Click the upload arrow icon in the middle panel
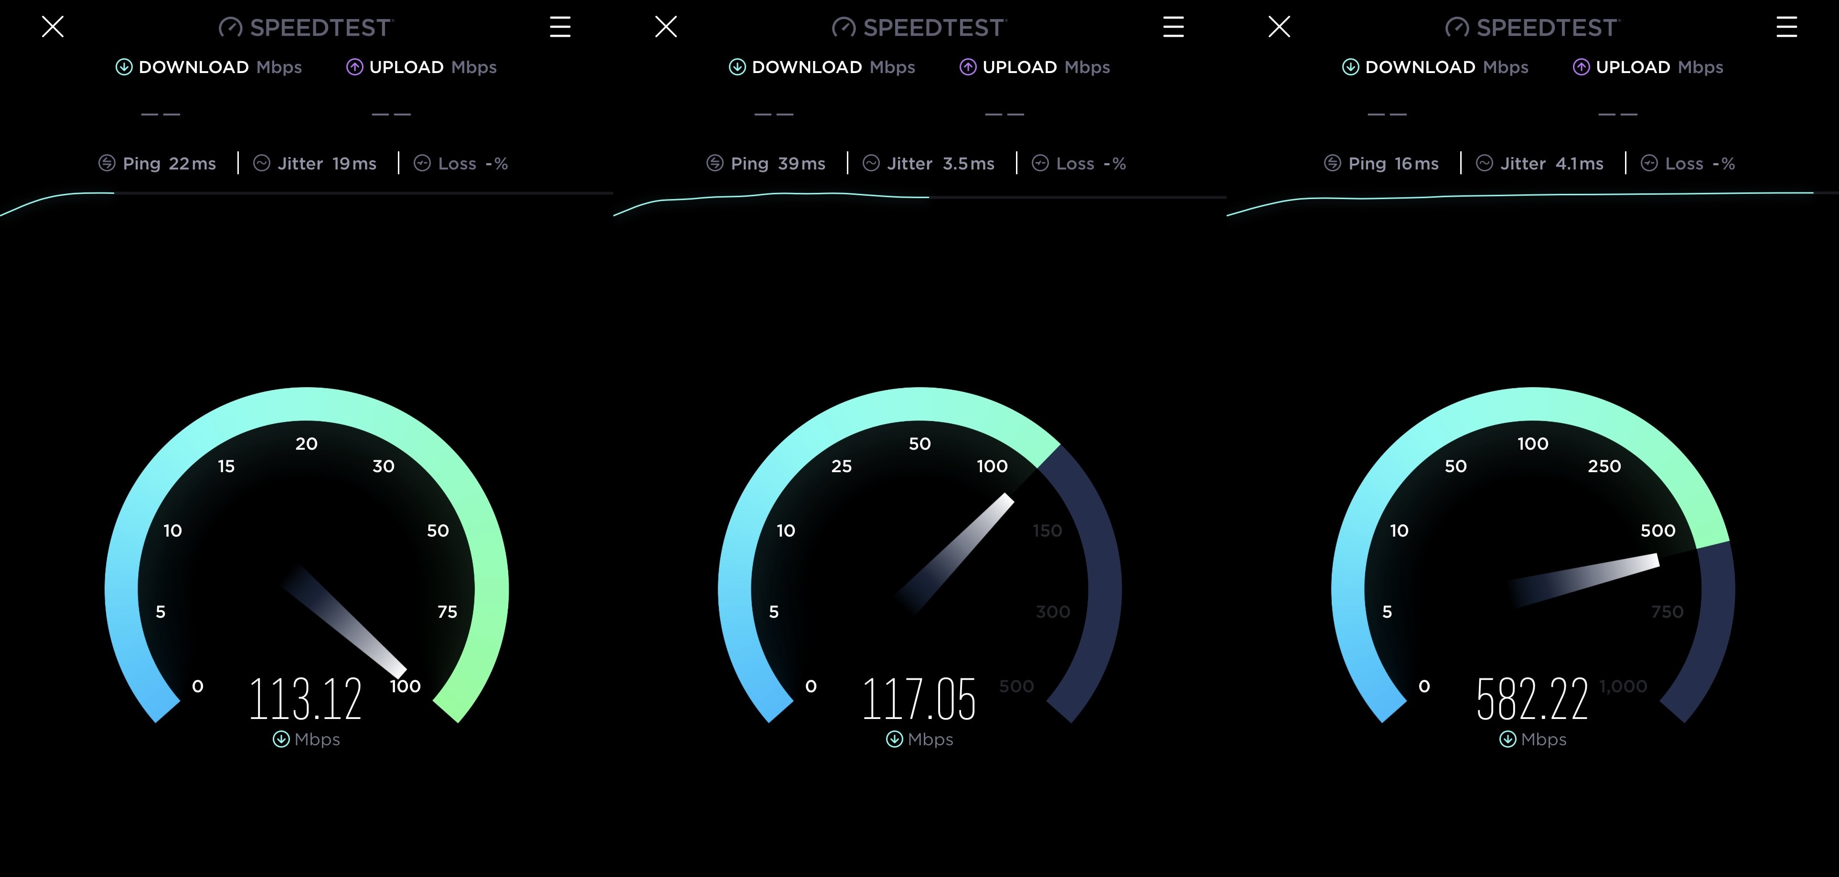The height and width of the screenshot is (877, 1839). [x=967, y=67]
